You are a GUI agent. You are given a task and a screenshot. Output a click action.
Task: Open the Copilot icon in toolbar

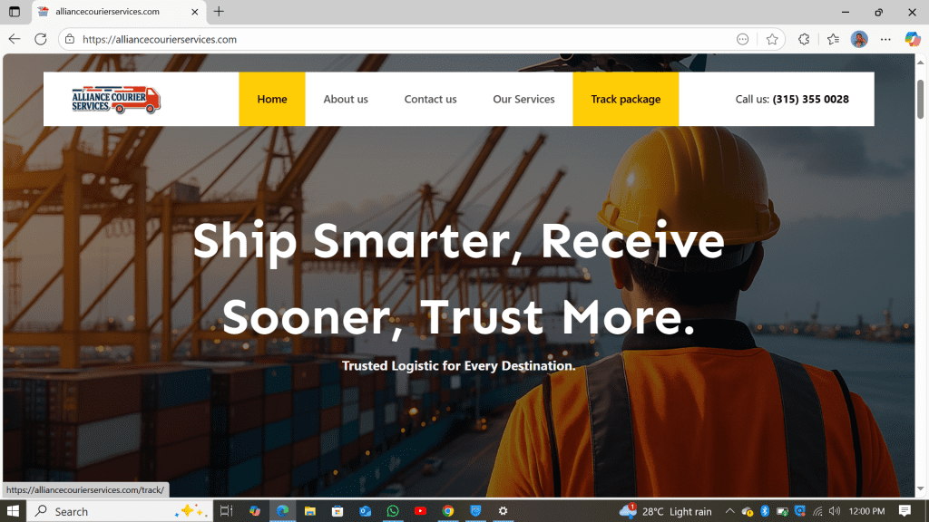point(913,39)
